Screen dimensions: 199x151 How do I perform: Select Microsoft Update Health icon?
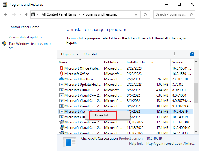(62, 84)
